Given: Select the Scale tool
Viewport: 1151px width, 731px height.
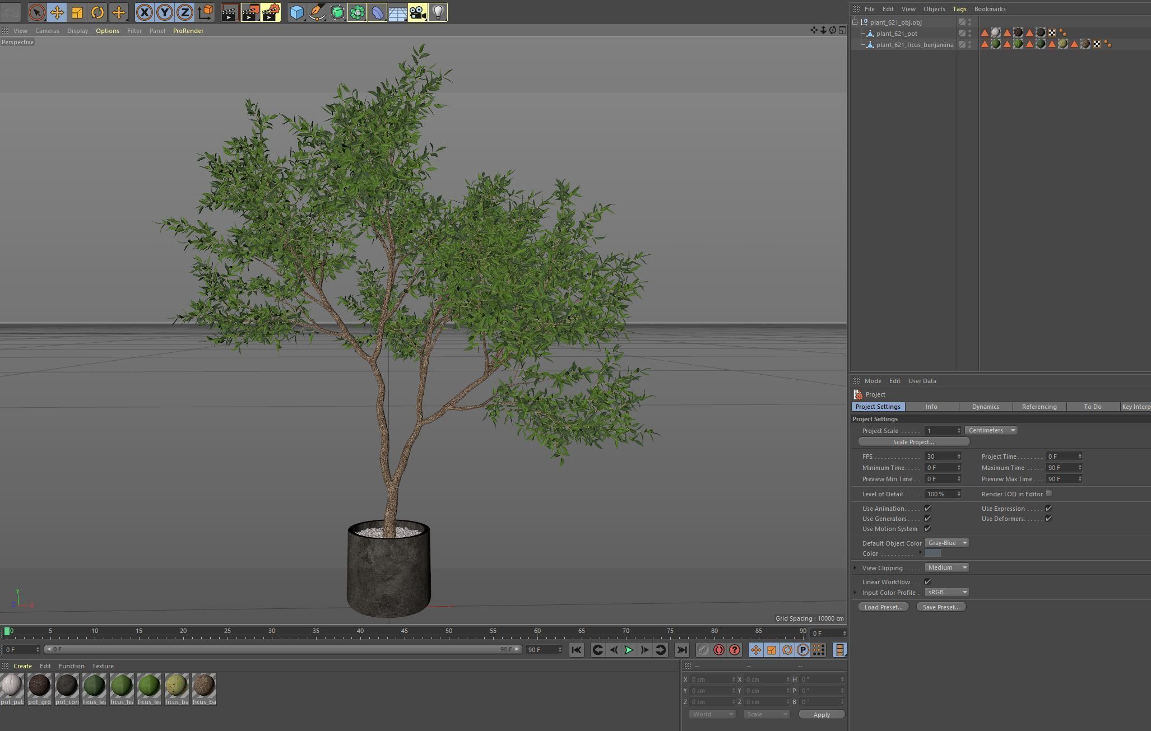Looking at the screenshot, I should (x=77, y=12).
